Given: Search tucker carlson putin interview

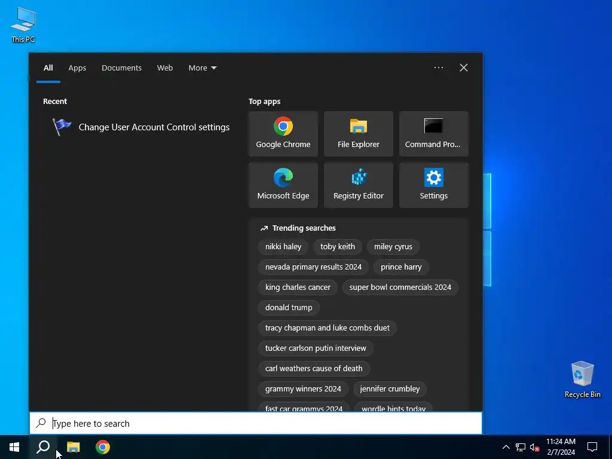Looking at the screenshot, I should (x=316, y=348).
